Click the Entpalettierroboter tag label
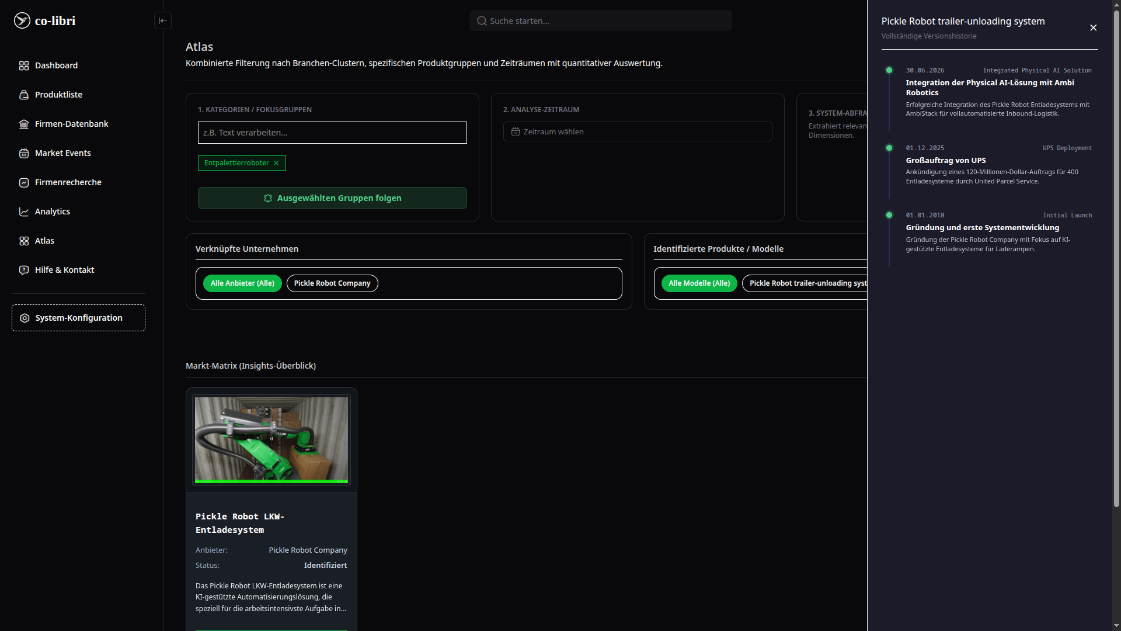Image resolution: width=1121 pixels, height=631 pixels. click(236, 163)
